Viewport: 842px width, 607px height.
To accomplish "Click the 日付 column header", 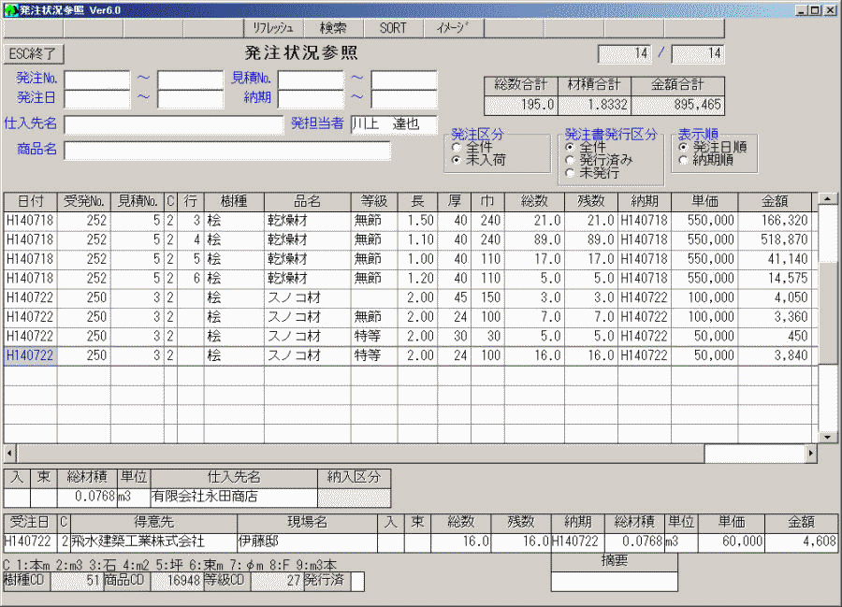I will click(x=31, y=201).
